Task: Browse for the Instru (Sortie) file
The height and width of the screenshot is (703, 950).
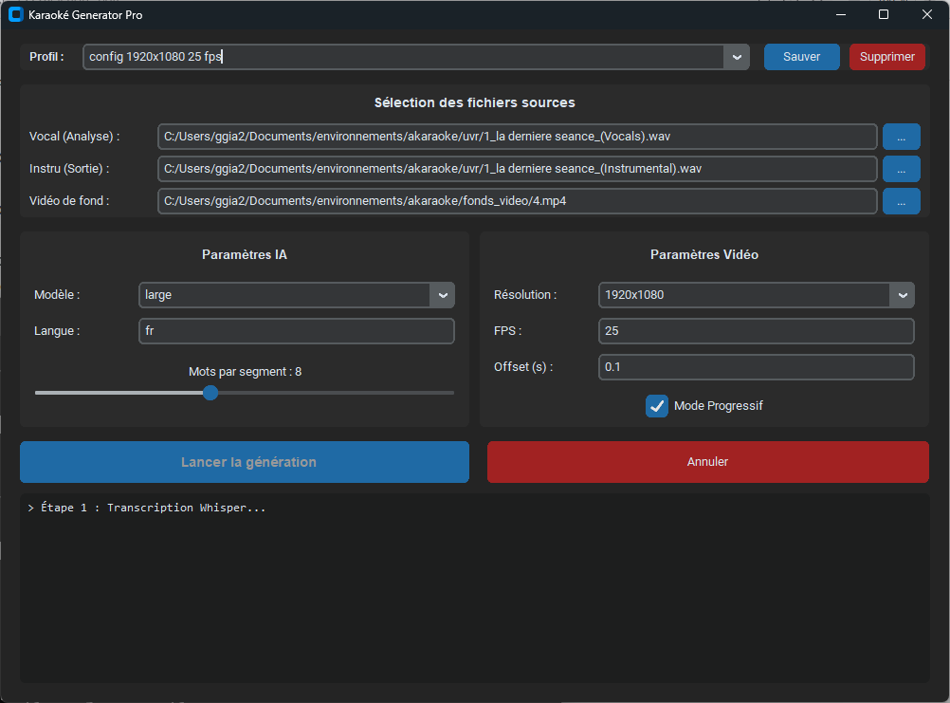Action: click(901, 169)
